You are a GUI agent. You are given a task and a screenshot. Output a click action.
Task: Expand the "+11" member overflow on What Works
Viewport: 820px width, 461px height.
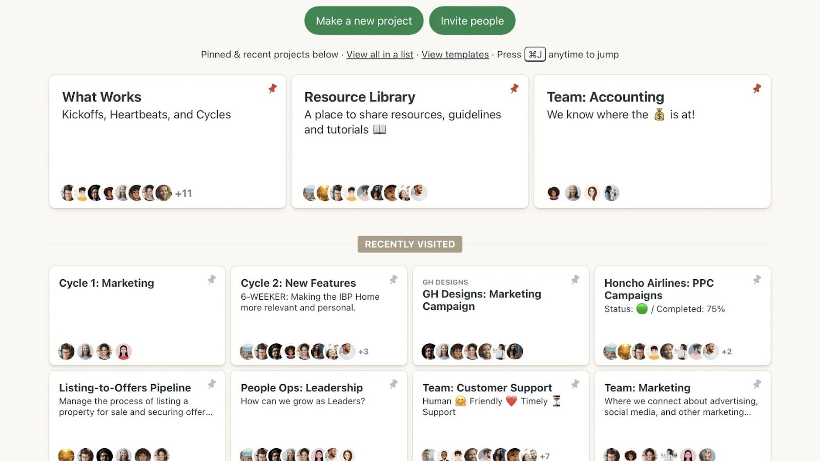click(x=183, y=193)
